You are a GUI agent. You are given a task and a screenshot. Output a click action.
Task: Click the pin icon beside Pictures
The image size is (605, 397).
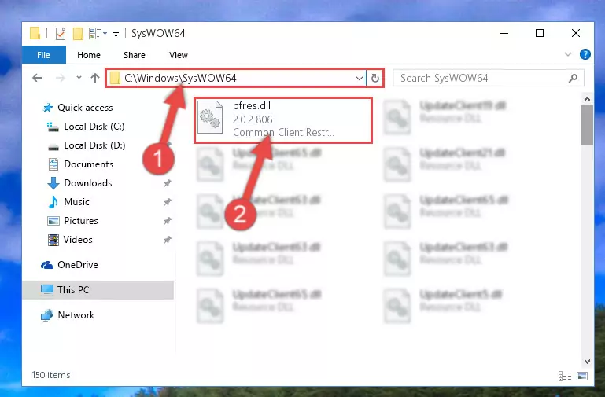point(167,221)
